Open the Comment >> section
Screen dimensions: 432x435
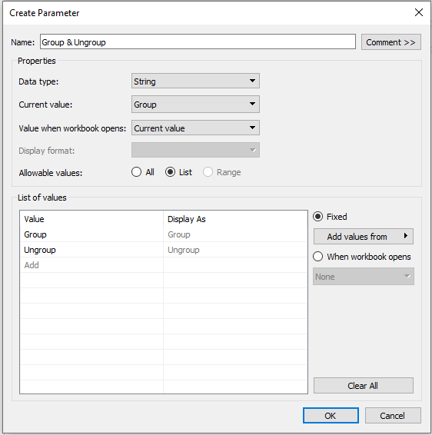click(391, 42)
